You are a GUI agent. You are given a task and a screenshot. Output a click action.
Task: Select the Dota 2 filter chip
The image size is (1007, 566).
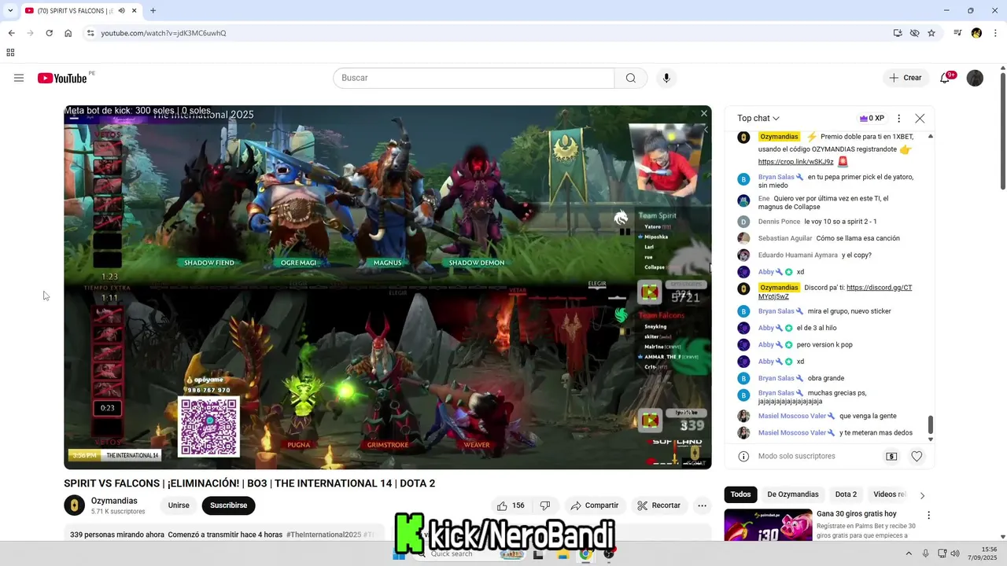click(846, 494)
